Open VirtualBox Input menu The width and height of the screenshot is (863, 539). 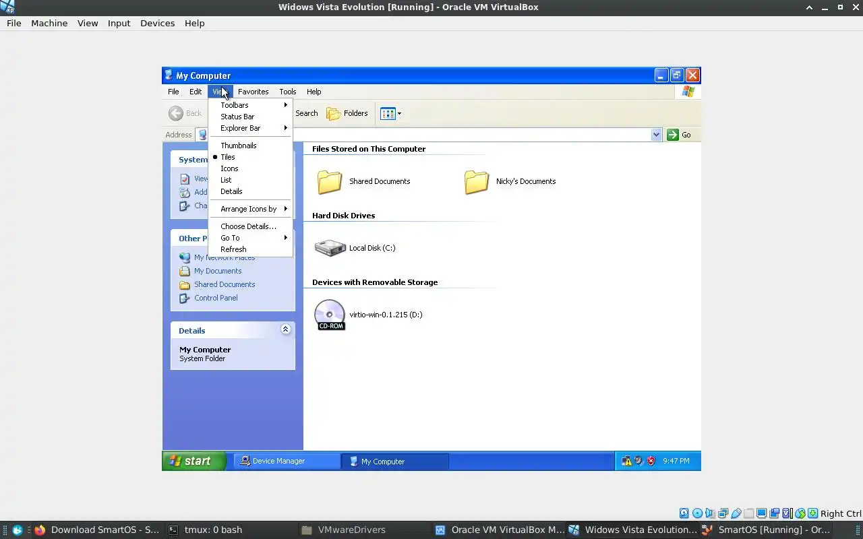click(x=119, y=23)
